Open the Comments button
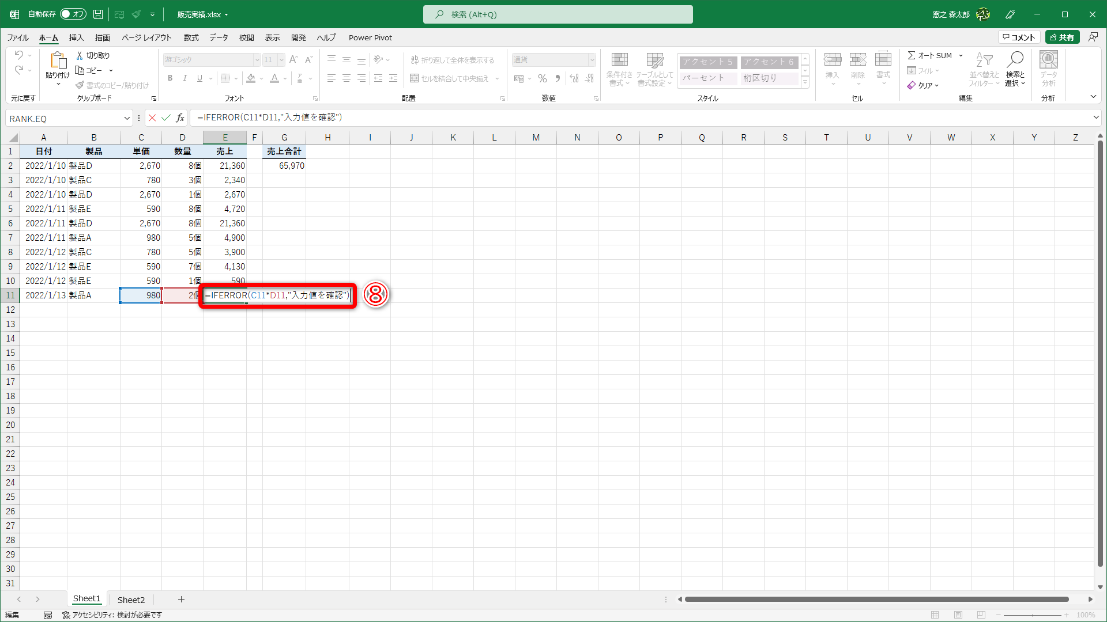 (x=1019, y=37)
